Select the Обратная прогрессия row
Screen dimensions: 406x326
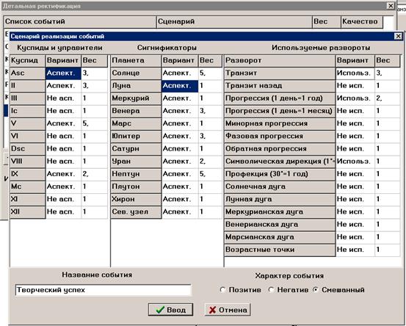280,149
